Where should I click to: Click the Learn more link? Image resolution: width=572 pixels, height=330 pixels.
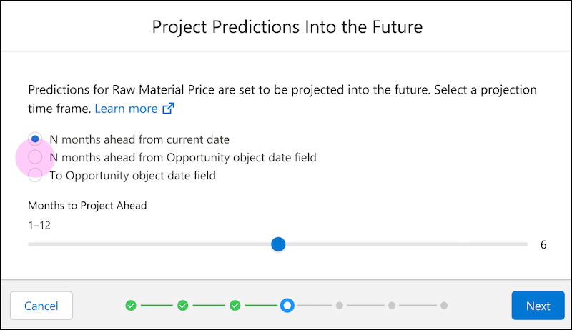tap(126, 109)
